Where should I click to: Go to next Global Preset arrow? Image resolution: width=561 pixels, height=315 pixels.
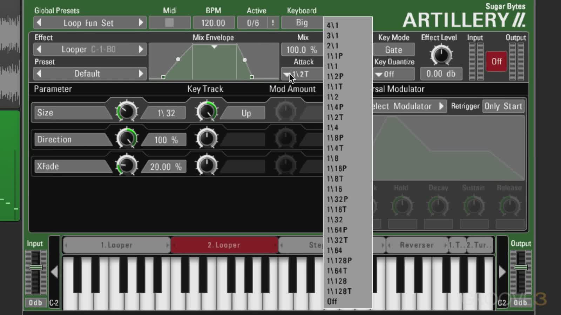(x=141, y=23)
